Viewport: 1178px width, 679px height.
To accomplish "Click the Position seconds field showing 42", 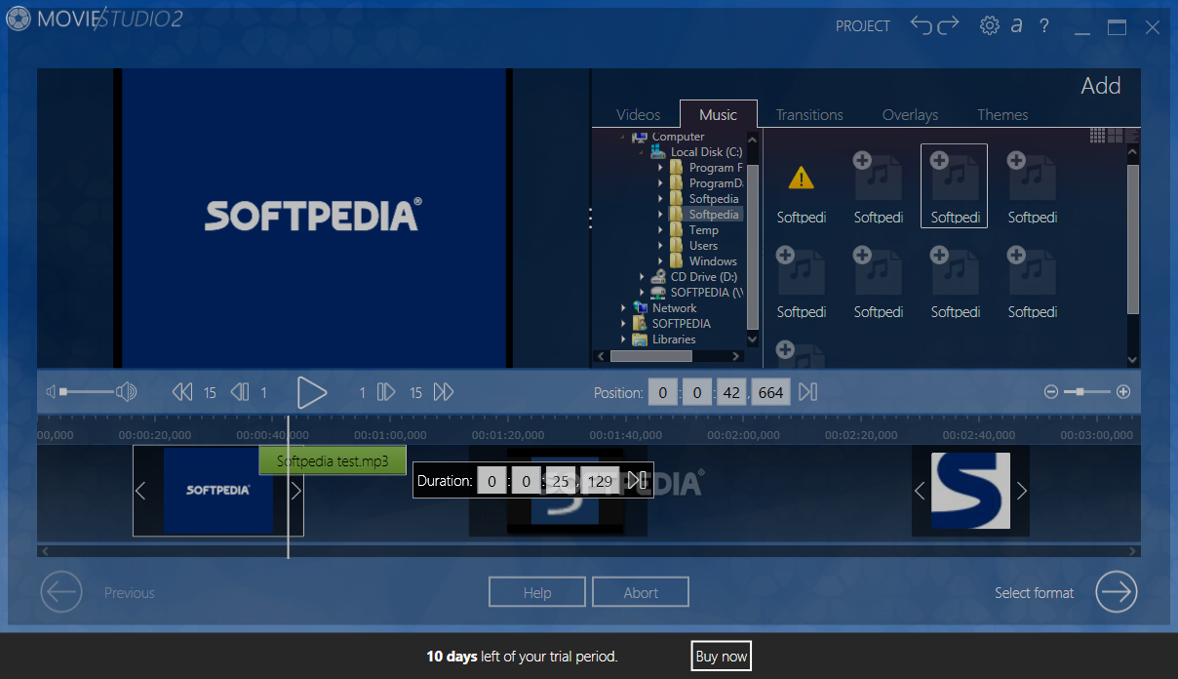I will tap(729, 392).
